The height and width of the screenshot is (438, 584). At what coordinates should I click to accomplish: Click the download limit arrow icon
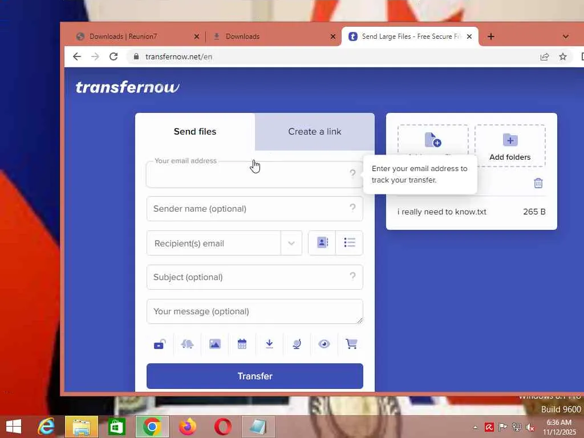pyautogui.click(x=269, y=344)
